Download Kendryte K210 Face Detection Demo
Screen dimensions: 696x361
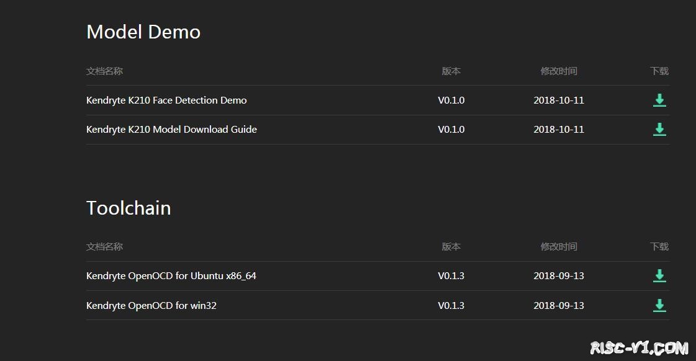pos(659,100)
